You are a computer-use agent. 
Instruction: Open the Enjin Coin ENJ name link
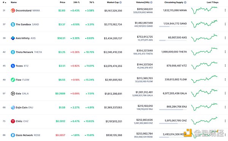tap(24, 108)
